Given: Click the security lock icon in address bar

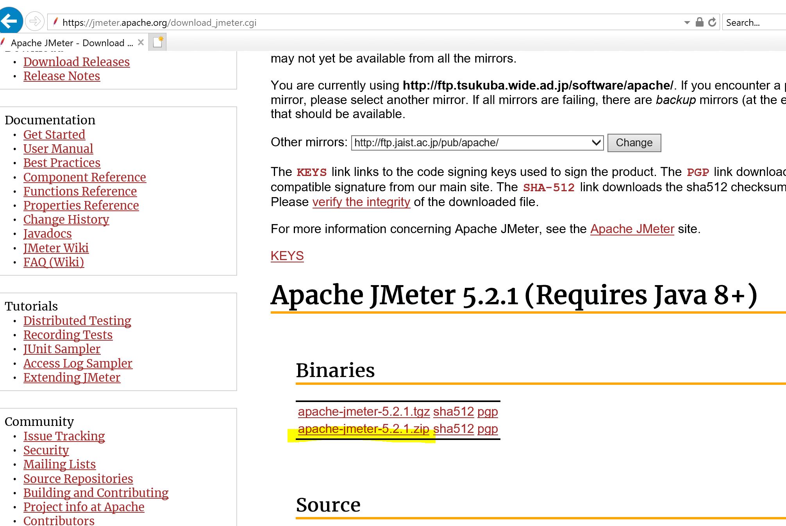Looking at the screenshot, I should tap(700, 22).
